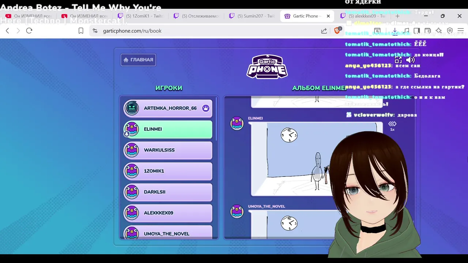Select player 1ZOMIK1
468x263 pixels.
pos(168,171)
